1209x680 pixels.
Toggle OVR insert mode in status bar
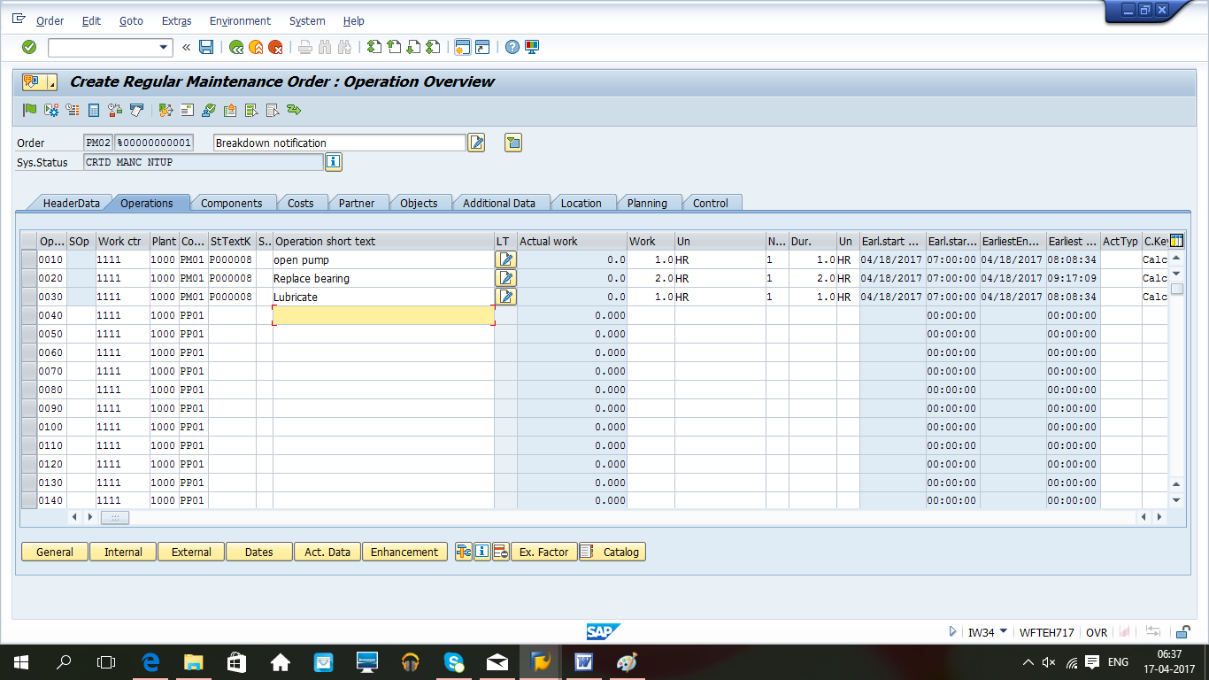click(1097, 632)
